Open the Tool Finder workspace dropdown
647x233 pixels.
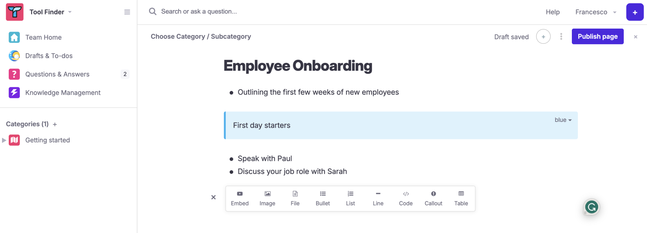click(51, 12)
